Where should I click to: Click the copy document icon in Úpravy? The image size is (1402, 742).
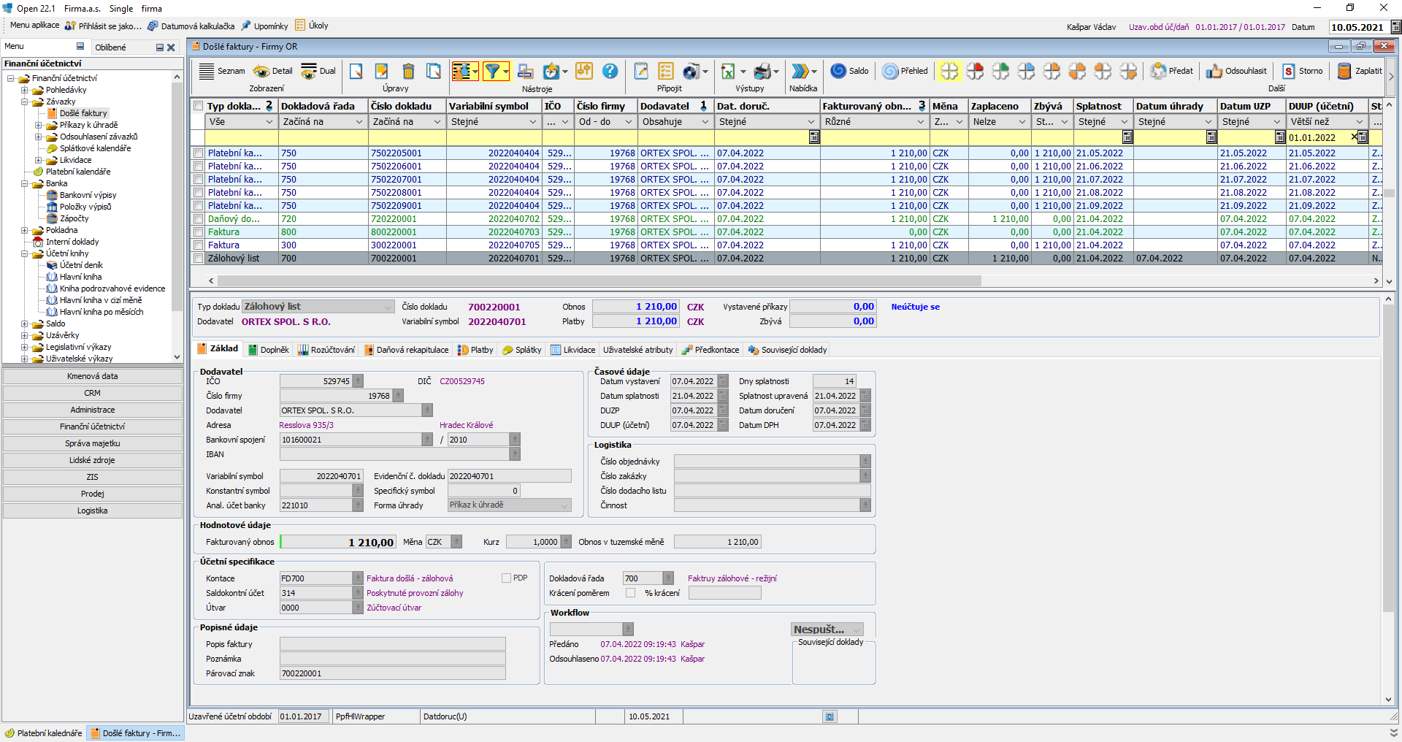point(434,71)
